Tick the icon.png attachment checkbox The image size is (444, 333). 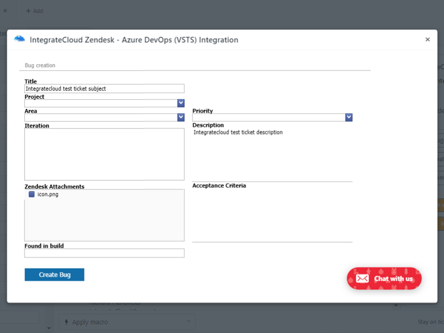[32, 194]
